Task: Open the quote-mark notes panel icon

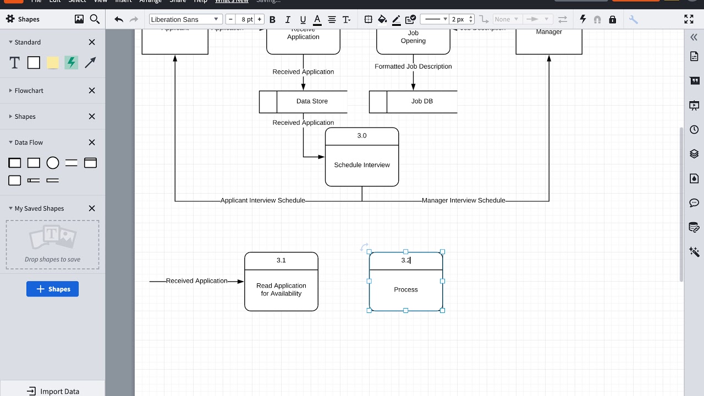Action: click(694, 81)
